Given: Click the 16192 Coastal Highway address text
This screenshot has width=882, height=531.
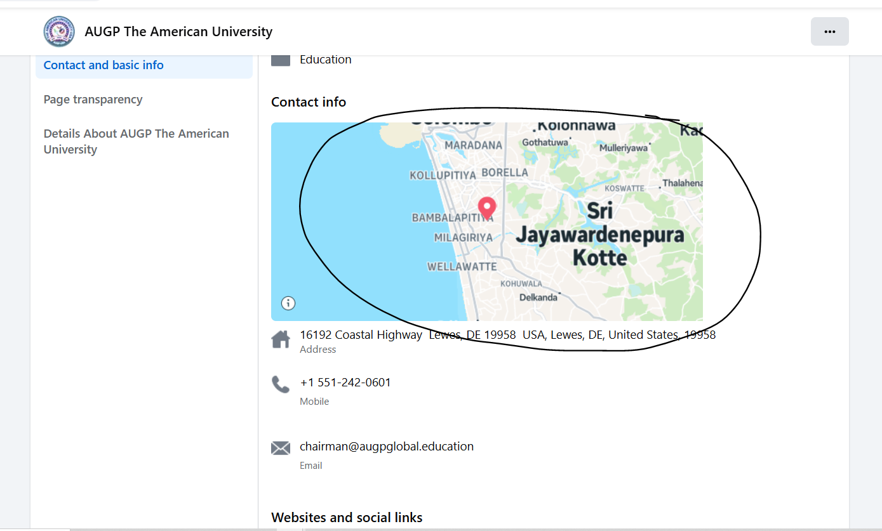Looking at the screenshot, I should coord(508,334).
